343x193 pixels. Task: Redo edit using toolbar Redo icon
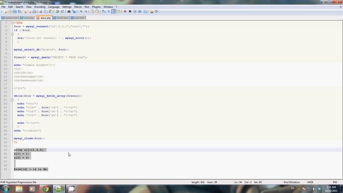pyautogui.click(x=62, y=11)
